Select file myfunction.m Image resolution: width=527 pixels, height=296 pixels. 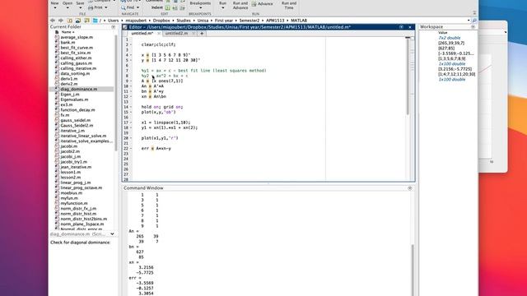[x=74, y=203]
